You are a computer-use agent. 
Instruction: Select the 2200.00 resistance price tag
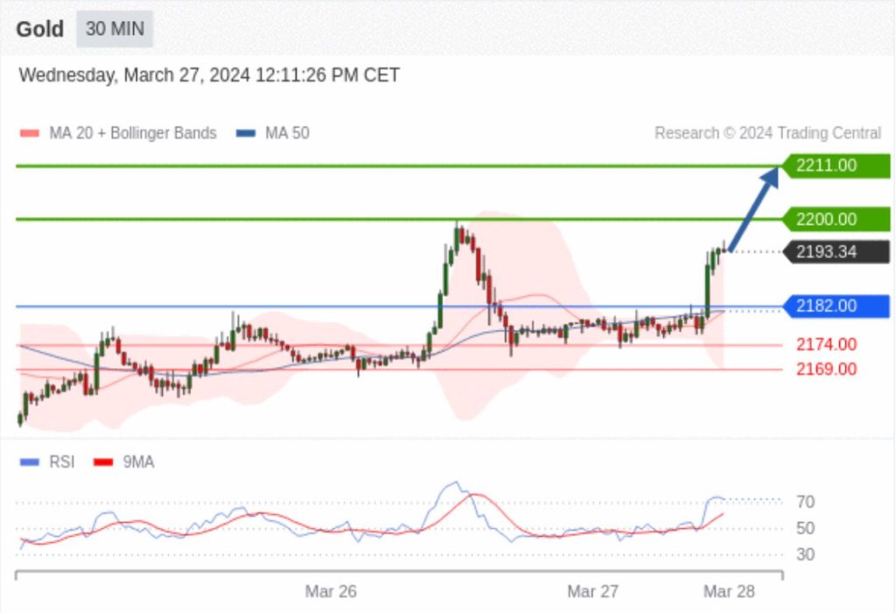836,219
